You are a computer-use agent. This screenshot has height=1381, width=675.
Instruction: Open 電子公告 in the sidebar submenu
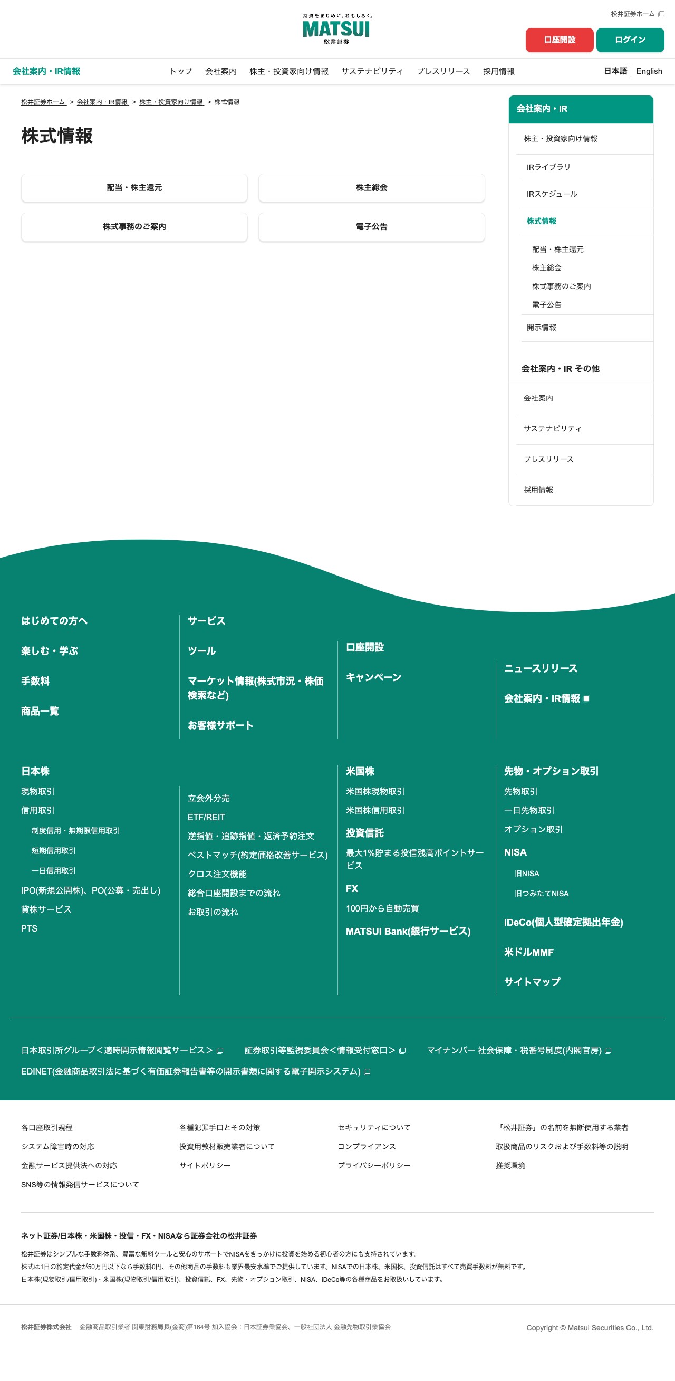tap(546, 304)
